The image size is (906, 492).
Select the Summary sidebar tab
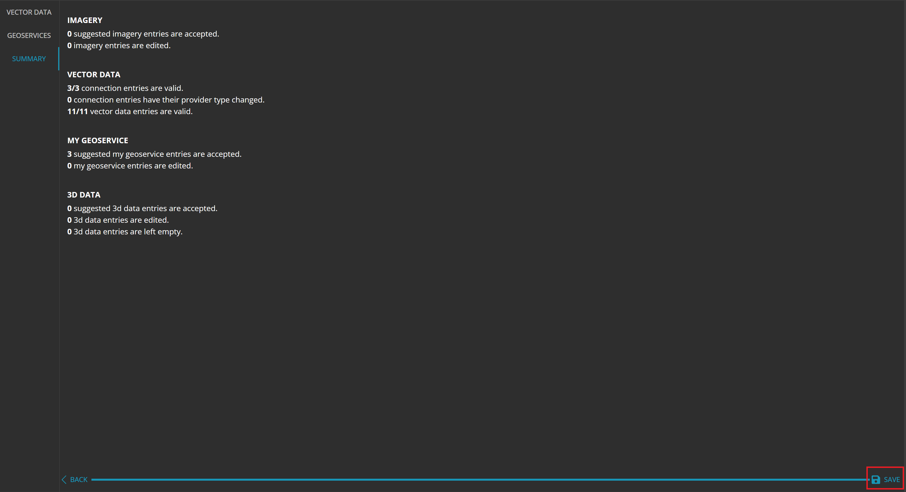pos(29,59)
